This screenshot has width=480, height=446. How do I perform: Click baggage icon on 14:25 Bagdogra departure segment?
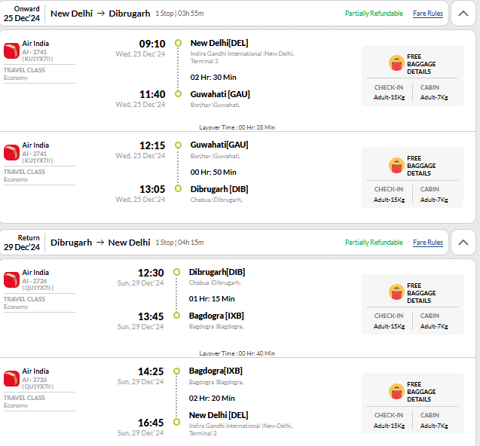(396, 391)
